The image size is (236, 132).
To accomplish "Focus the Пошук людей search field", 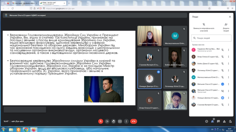I will pos(211,38).
